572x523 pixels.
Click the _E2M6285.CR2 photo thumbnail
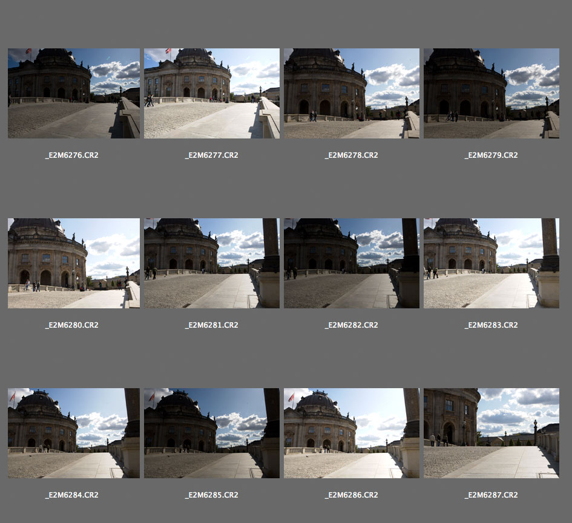(211, 433)
